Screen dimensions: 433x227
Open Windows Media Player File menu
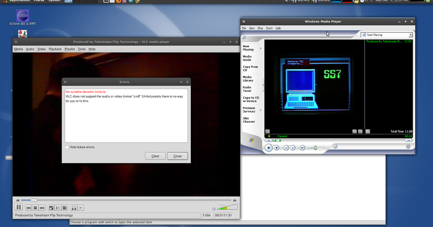244,28
